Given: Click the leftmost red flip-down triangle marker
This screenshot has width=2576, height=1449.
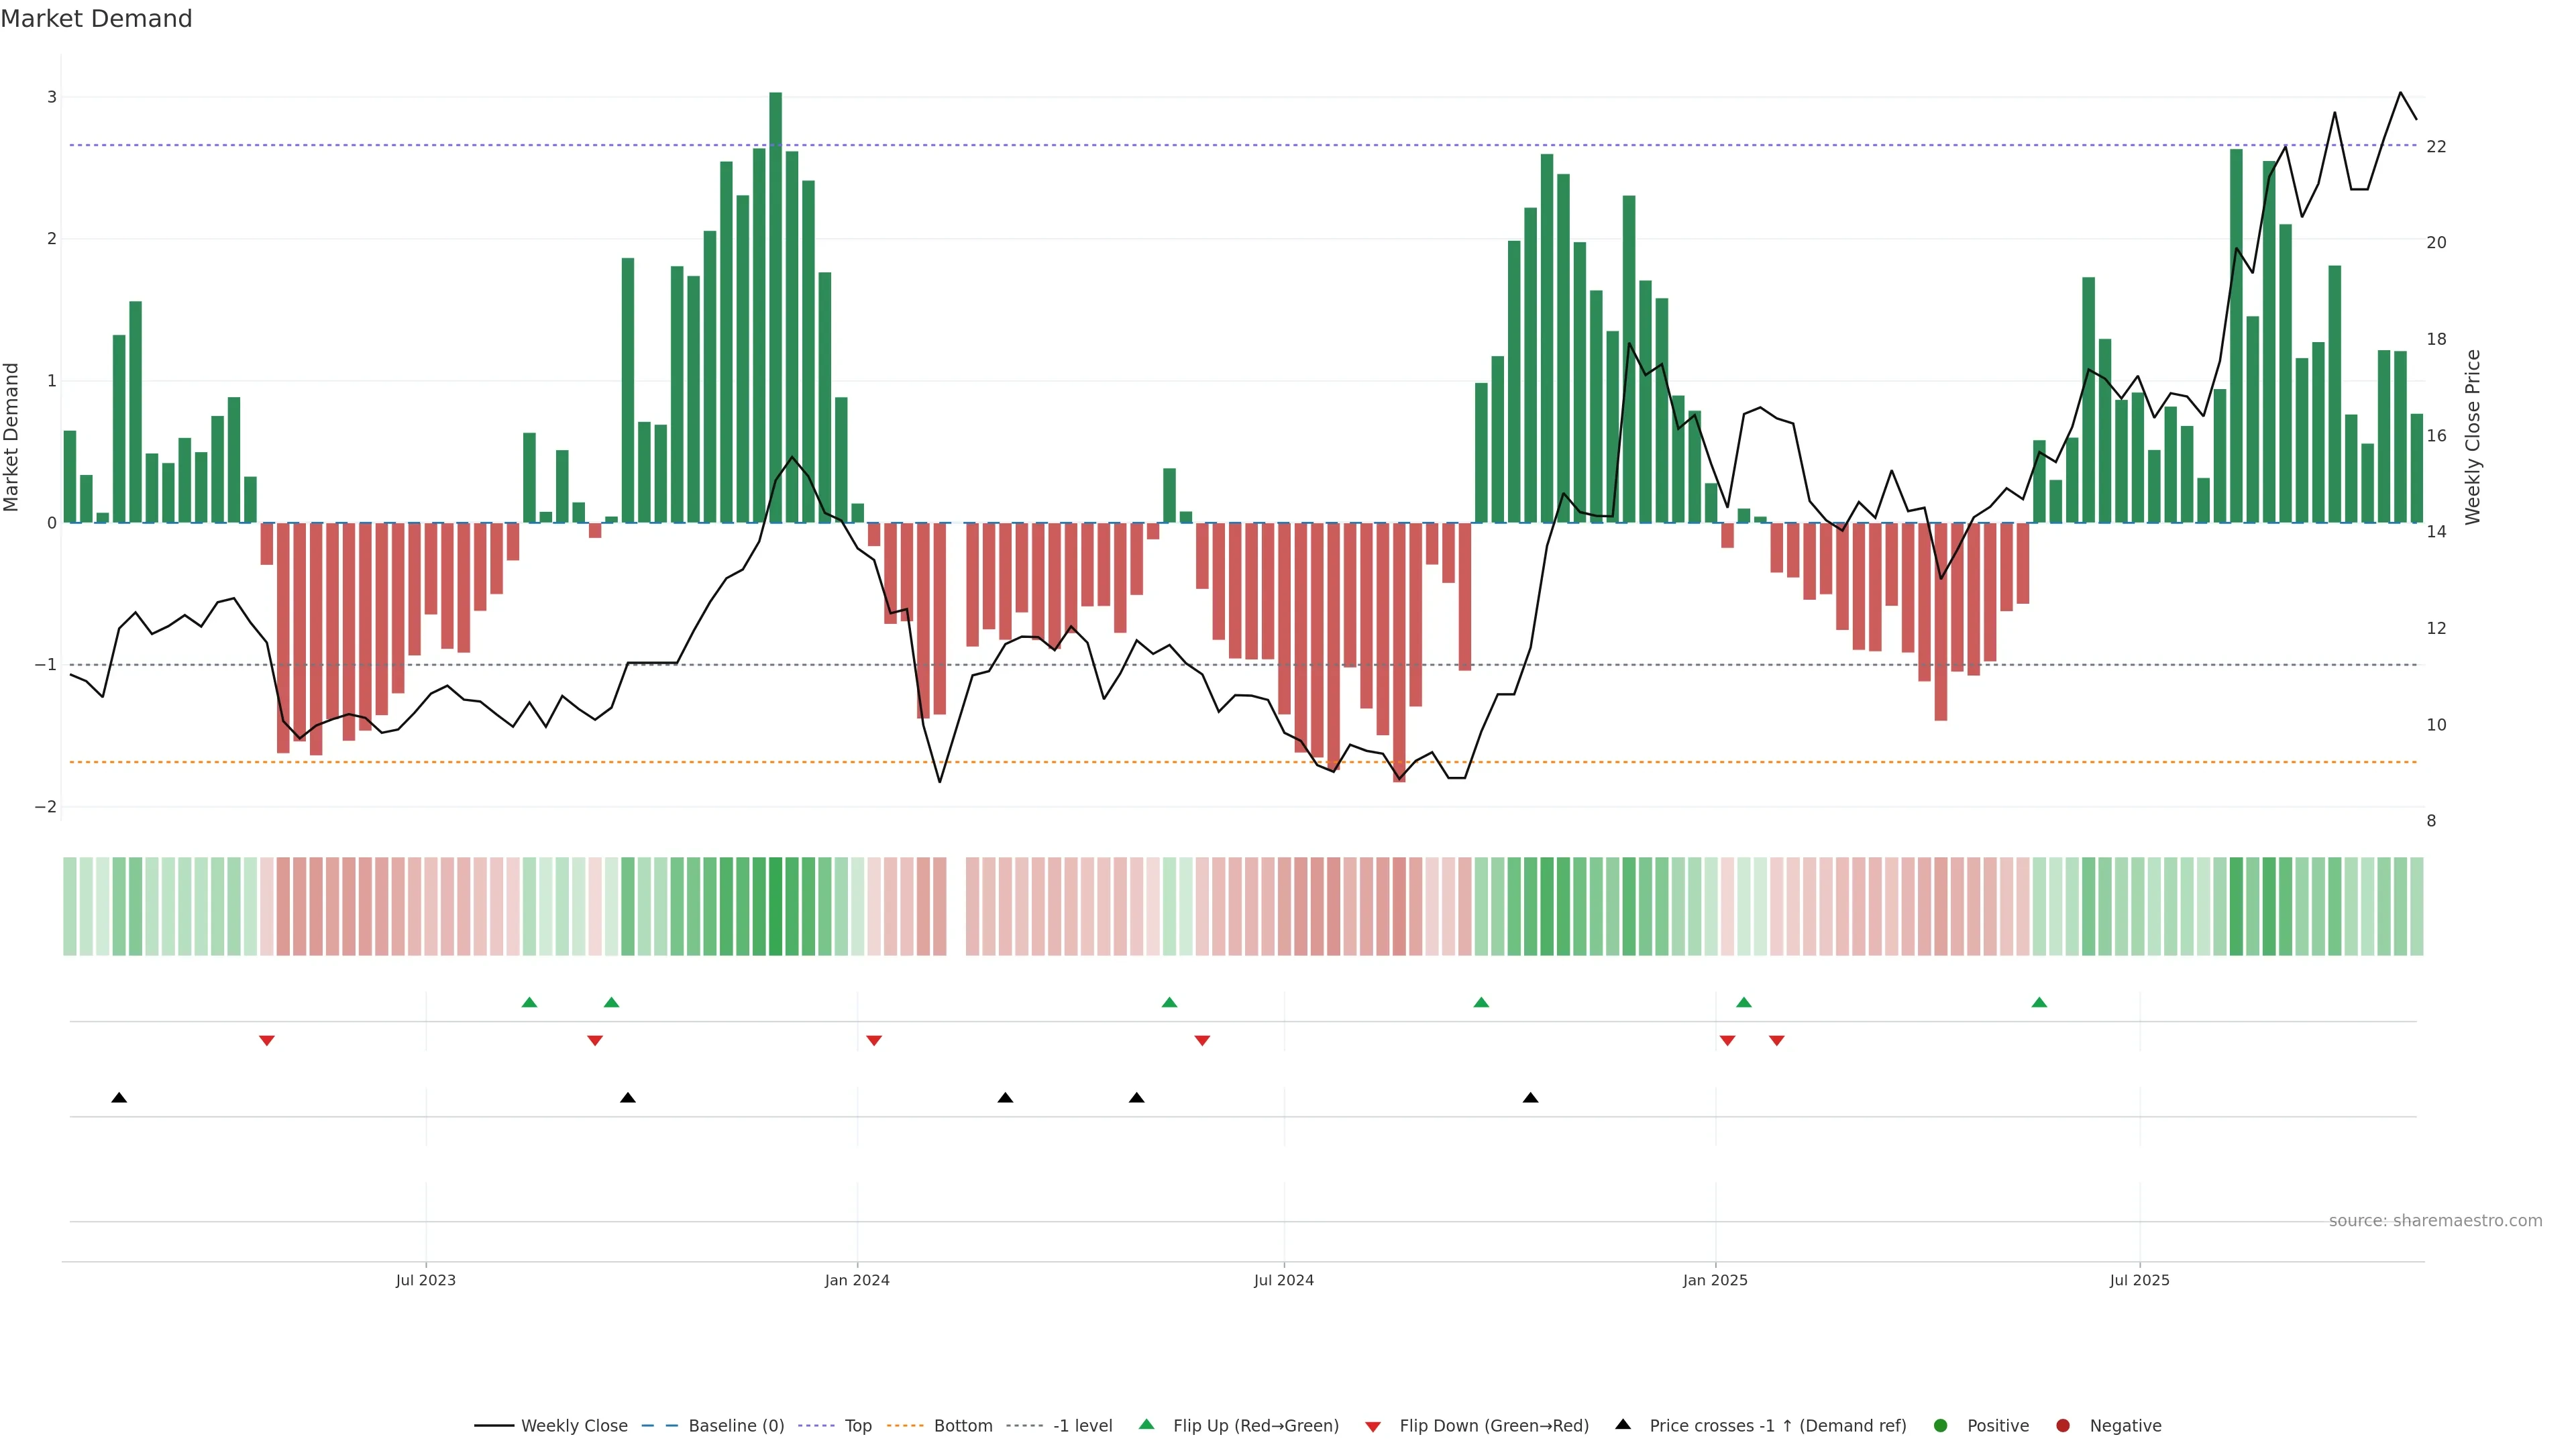Looking at the screenshot, I should (267, 1041).
